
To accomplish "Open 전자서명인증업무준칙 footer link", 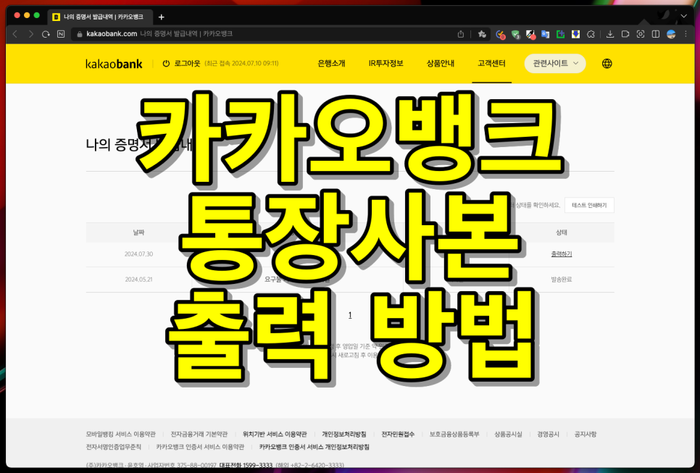I will [113, 447].
